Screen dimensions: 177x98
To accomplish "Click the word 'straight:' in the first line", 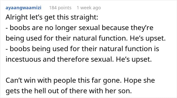I will [x=84, y=18].
